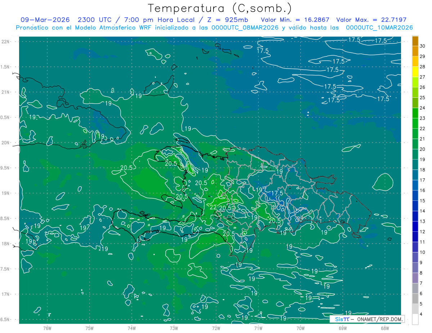
Task: Click the "73W" longitude axis label
Action: coord(174,328)
